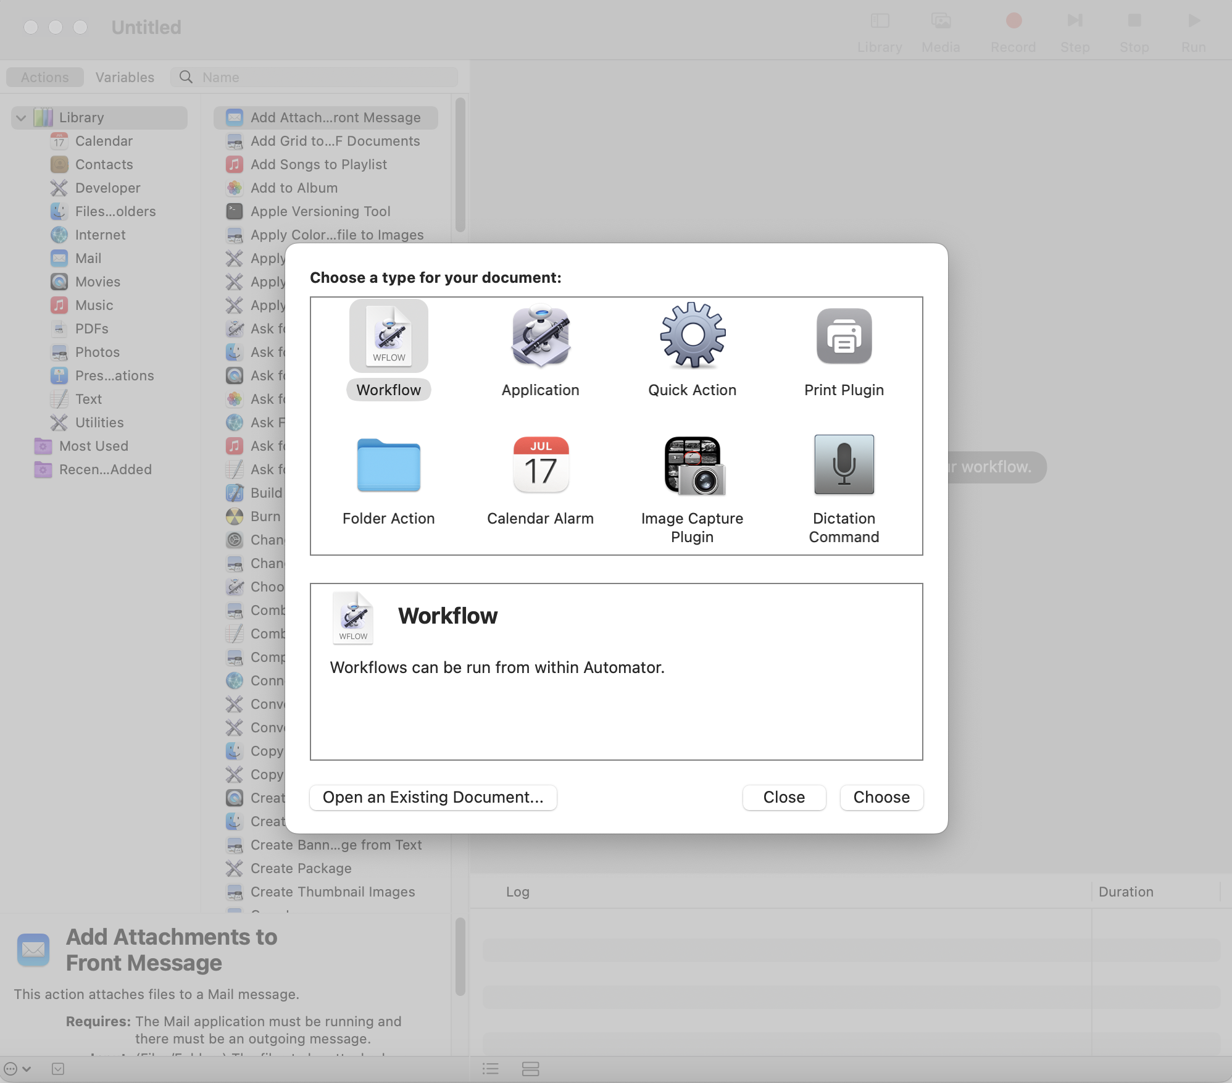Select Add Songs to Playlist action

tap(326, 164)
